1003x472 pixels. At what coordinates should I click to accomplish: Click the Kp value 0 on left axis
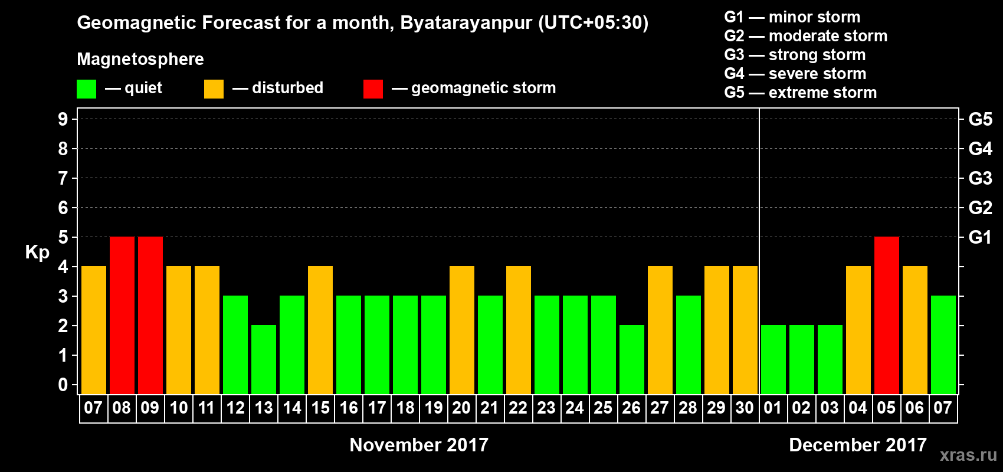63,385
